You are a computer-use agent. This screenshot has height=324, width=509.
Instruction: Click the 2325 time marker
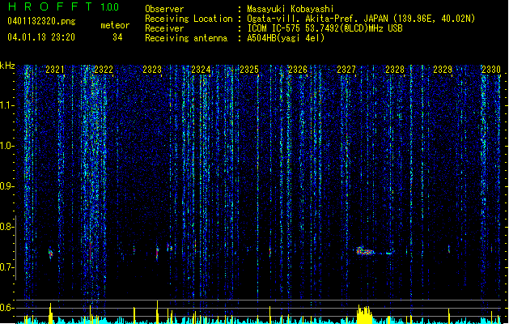tap(249, 69)
